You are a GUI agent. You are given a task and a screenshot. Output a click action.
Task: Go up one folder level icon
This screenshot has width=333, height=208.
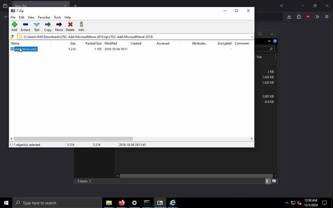point(12,37)
